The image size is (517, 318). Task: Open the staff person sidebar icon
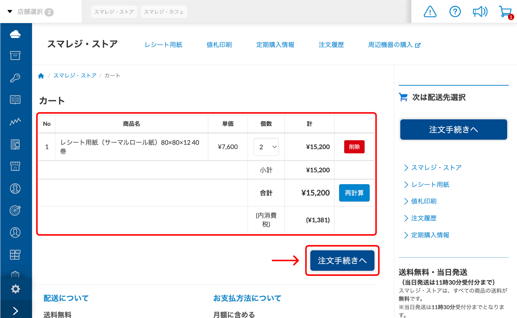click(x=15, y=188)
